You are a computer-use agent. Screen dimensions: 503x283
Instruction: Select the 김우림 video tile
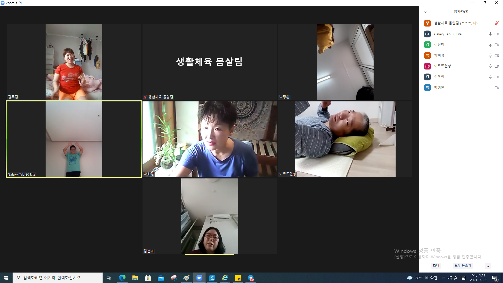tap(74, 62)
